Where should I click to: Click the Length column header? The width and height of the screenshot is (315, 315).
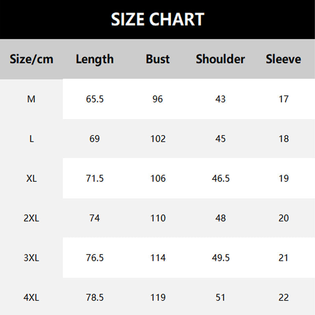94,59
